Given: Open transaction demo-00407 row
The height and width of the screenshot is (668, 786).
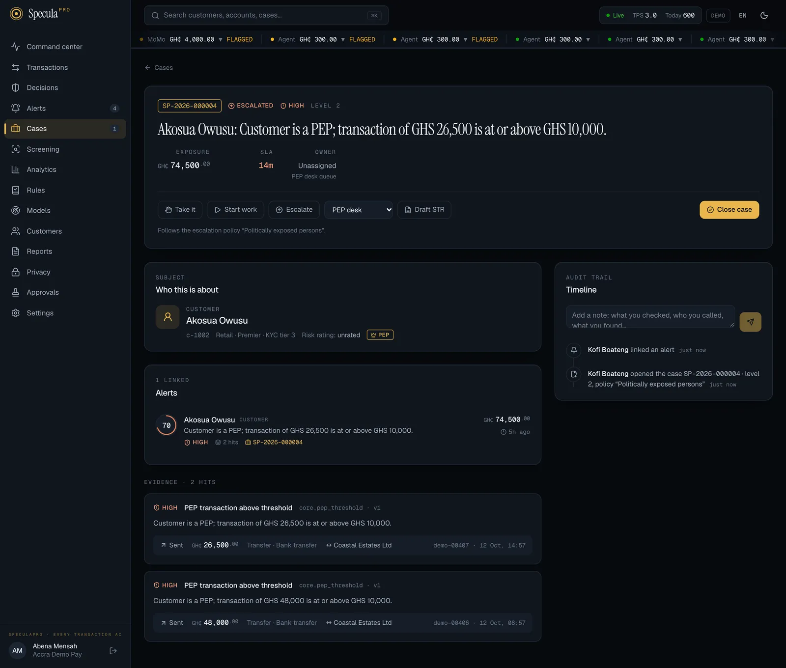Looking at the screenshot, I should (x=342, y=545).
